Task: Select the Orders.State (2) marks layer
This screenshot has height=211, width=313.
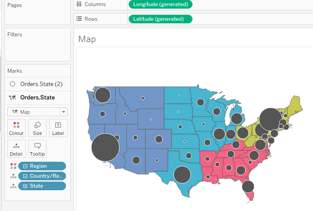Action: tap(38, 84)
